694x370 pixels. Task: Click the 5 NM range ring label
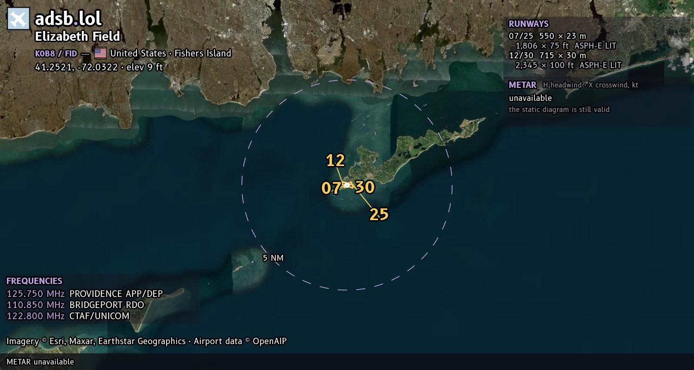click(x=273, y=258)
